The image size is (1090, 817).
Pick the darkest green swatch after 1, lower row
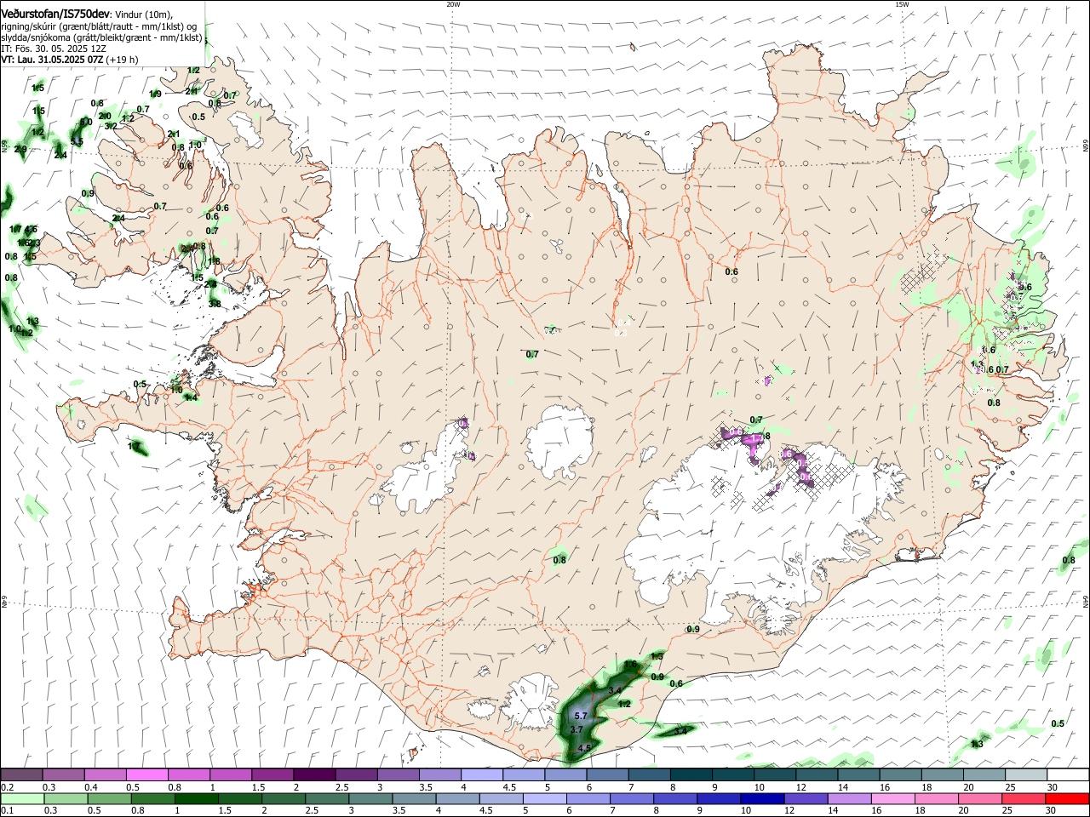click(x=196, y=799)
